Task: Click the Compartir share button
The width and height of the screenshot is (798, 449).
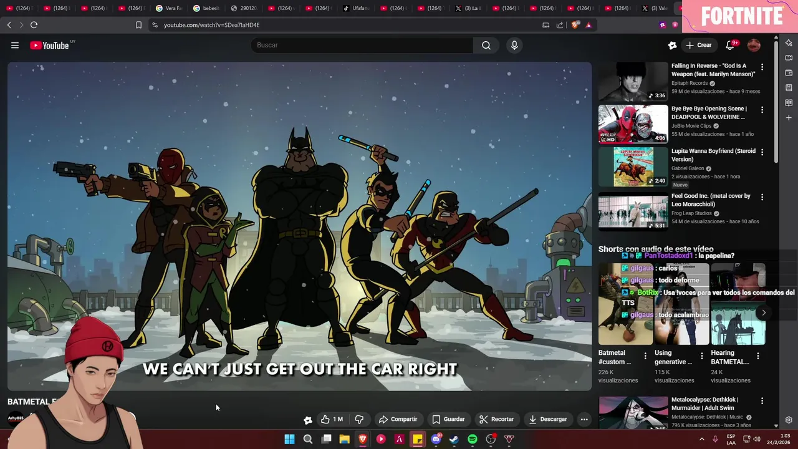Action: point(398,419)
